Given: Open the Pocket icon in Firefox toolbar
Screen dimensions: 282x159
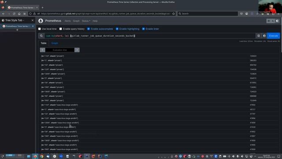Looking at the screenshot, I should (241, 14).
